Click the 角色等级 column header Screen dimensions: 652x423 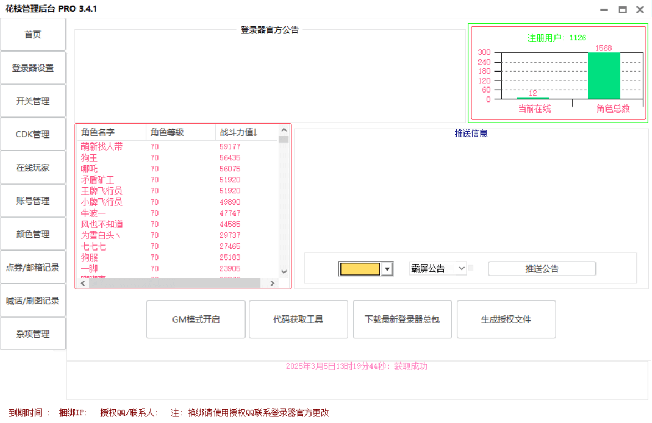point(167,132)
